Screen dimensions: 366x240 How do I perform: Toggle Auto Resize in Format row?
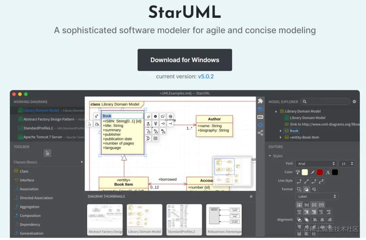[299, 189]
